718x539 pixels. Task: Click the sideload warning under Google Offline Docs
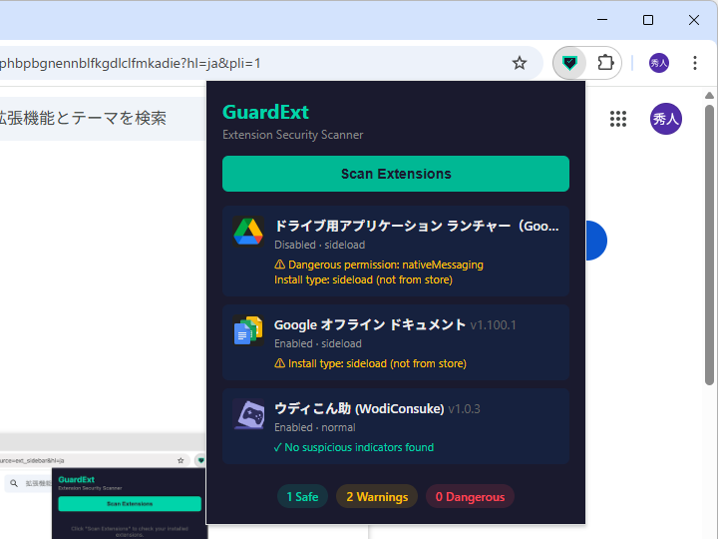(370, 364)
